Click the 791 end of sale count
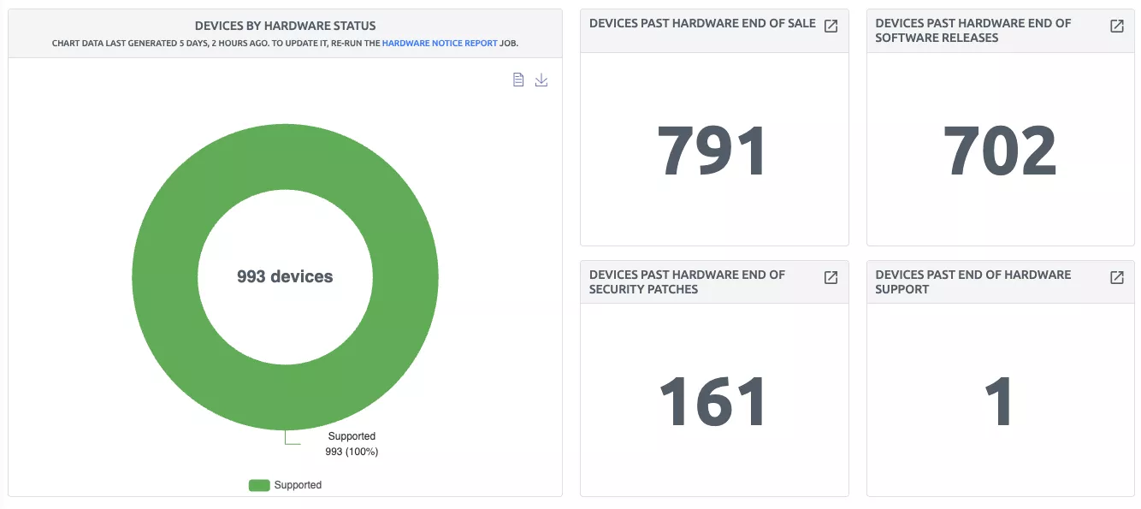Viewport: 1141px width, 509px height. pos(712,151)
